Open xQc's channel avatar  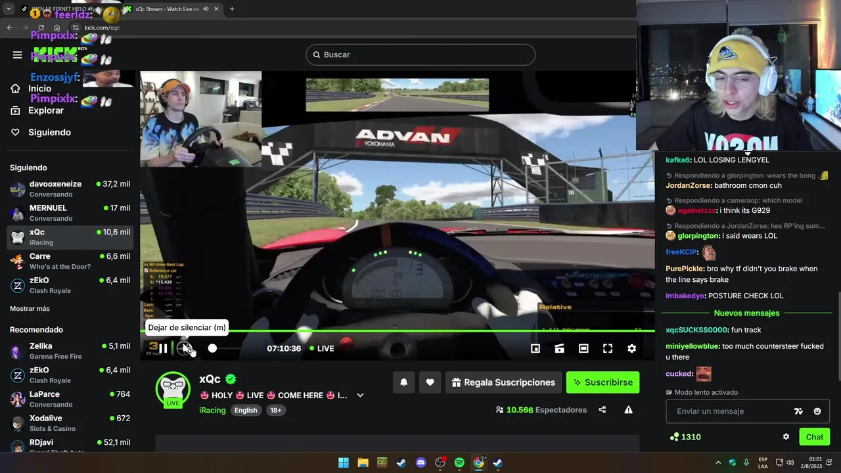point(173,389)
